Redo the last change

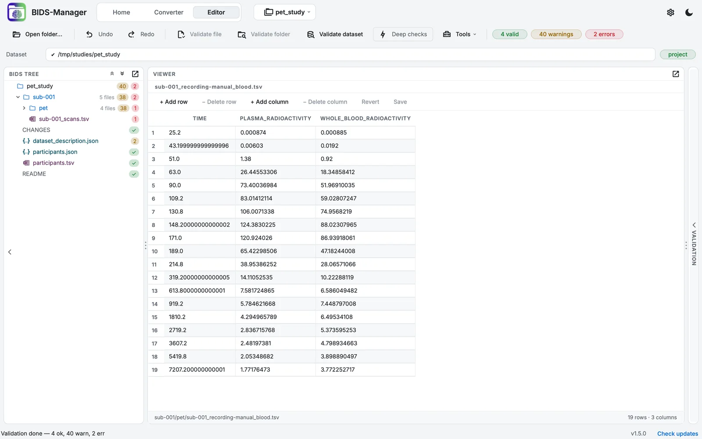tap(141, 34)
